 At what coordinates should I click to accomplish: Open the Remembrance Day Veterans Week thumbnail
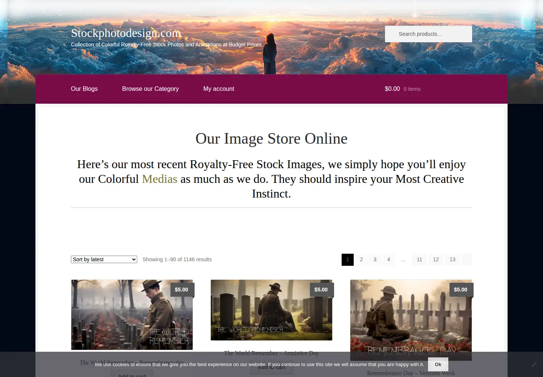[411, 320]
